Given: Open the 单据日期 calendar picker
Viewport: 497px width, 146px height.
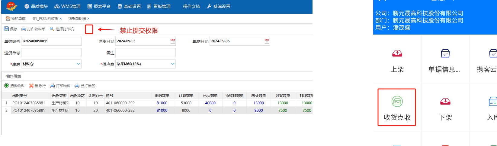Looking at the screenshot, I should point(267,41).
